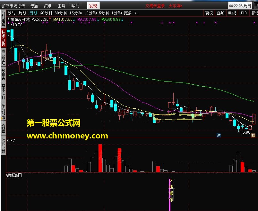Screen dimensions: 258x211
Task: Open the 分时走势 sidebar tab
Action: 3,19
